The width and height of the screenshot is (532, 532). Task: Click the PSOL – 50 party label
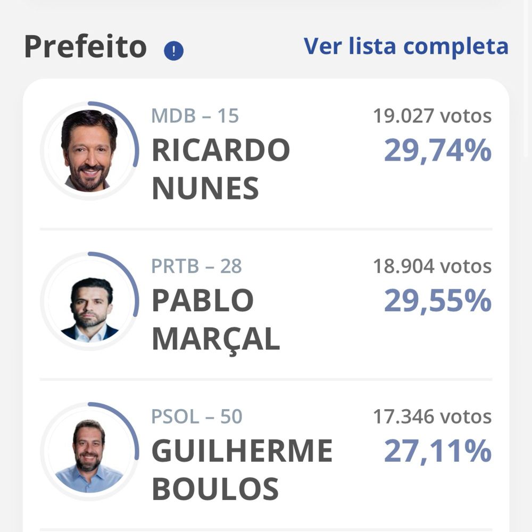197,417
